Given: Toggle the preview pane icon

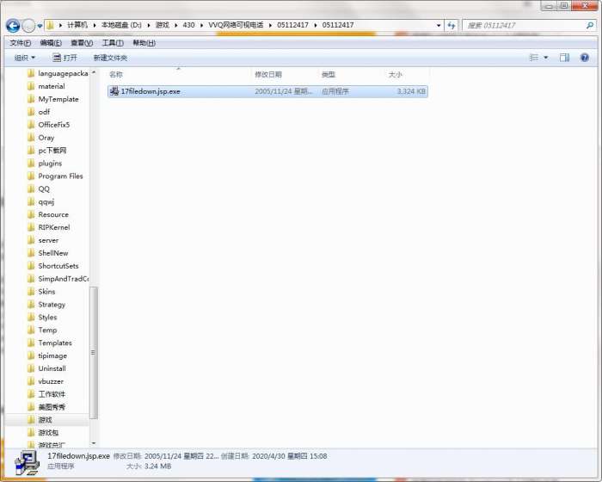Looking at the screenshot, I should tap(564, 58).
